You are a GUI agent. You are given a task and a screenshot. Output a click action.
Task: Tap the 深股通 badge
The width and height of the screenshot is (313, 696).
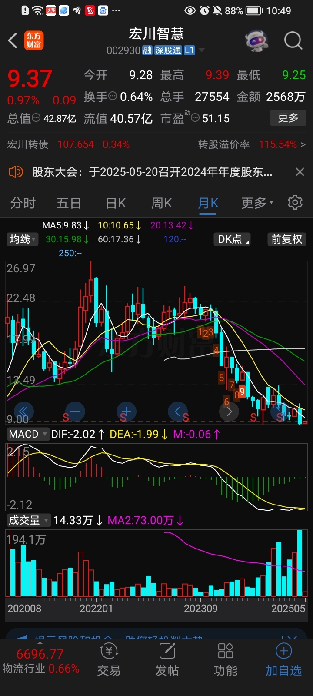click(x=168, y=50)
